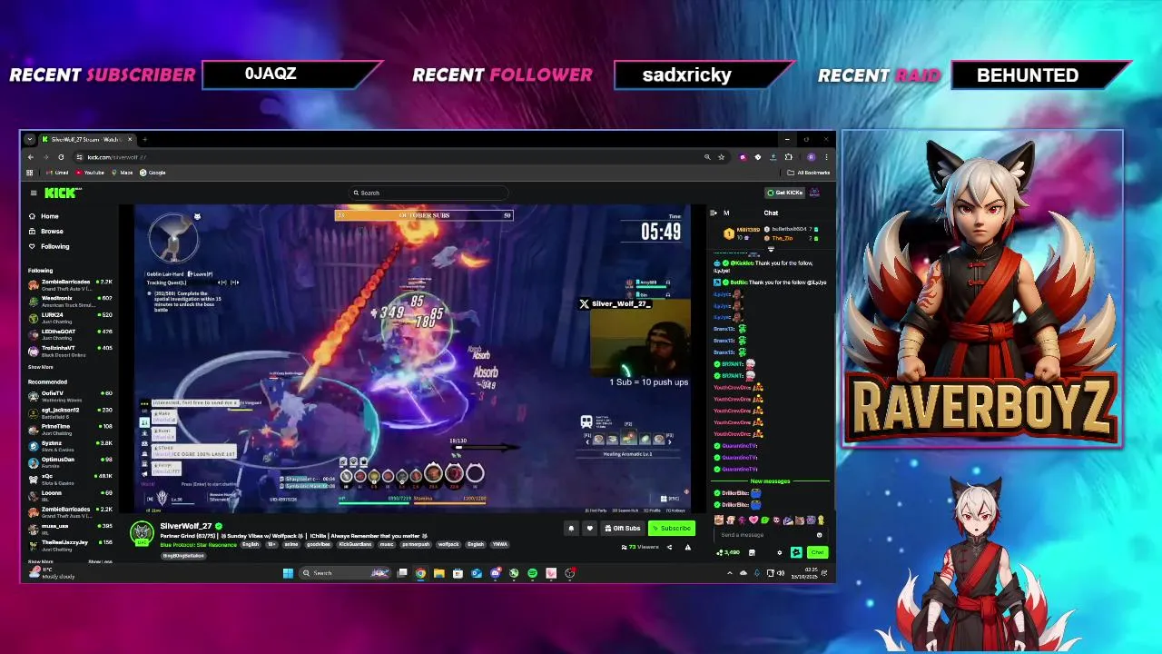
Task: Open the Kick account avatar menu
Action: [814, 193]
